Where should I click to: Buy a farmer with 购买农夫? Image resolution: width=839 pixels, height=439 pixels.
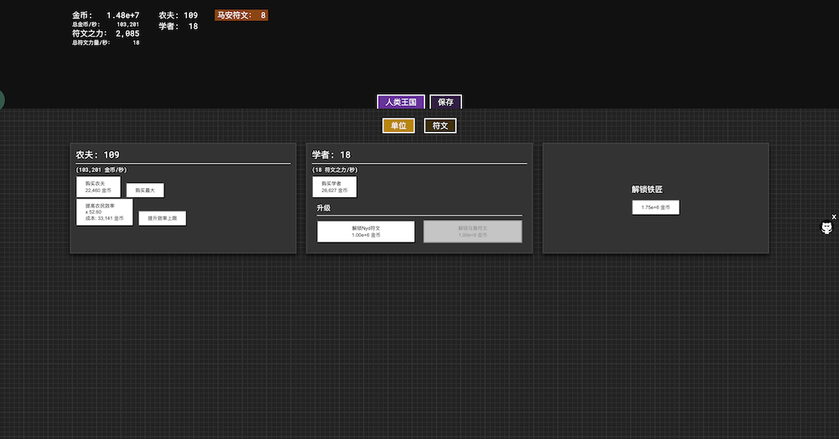(x=98, y=186)
